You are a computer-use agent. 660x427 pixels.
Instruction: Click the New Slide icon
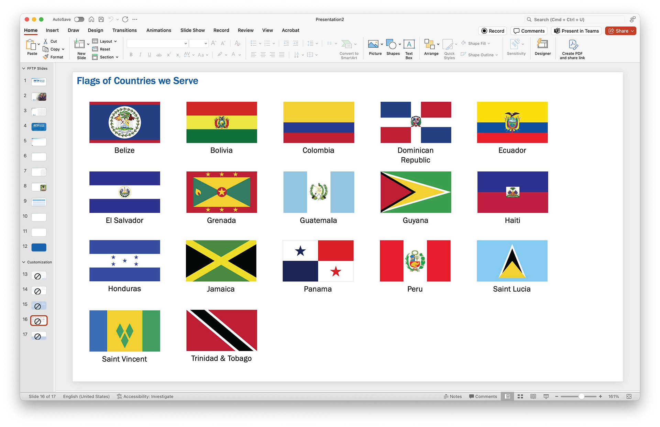[x=79, y=44]
